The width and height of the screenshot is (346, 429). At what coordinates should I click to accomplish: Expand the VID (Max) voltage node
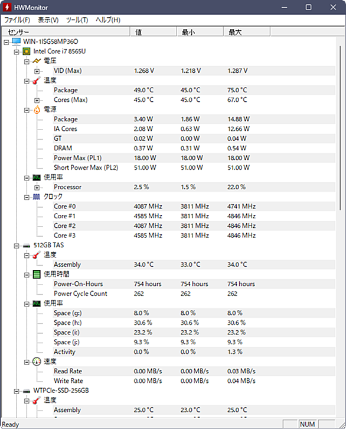click(x=37, y=71)
